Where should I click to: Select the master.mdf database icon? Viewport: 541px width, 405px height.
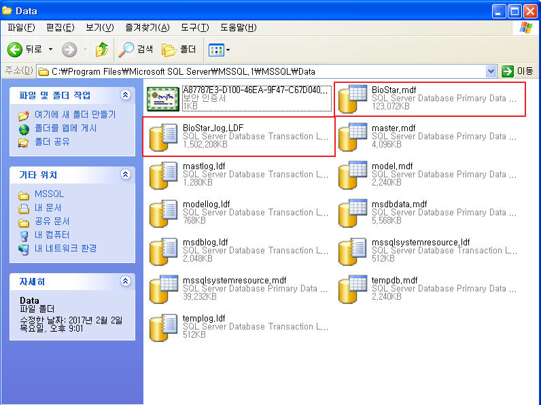pos(352,137)
